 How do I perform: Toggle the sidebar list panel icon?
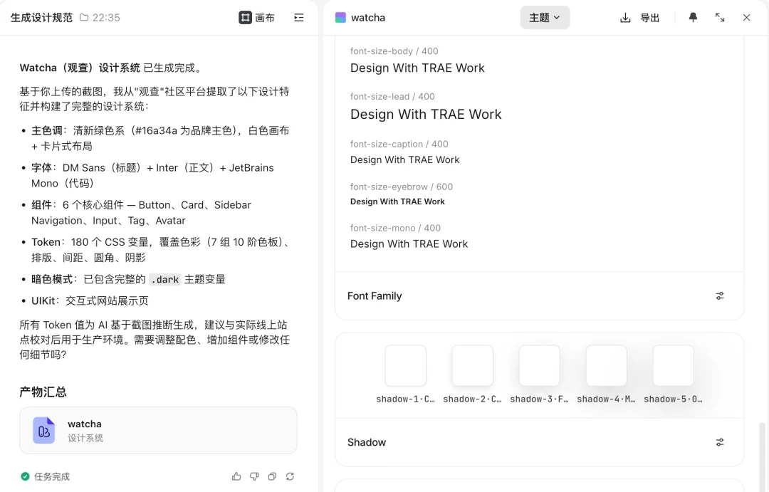tap(298, 18)
